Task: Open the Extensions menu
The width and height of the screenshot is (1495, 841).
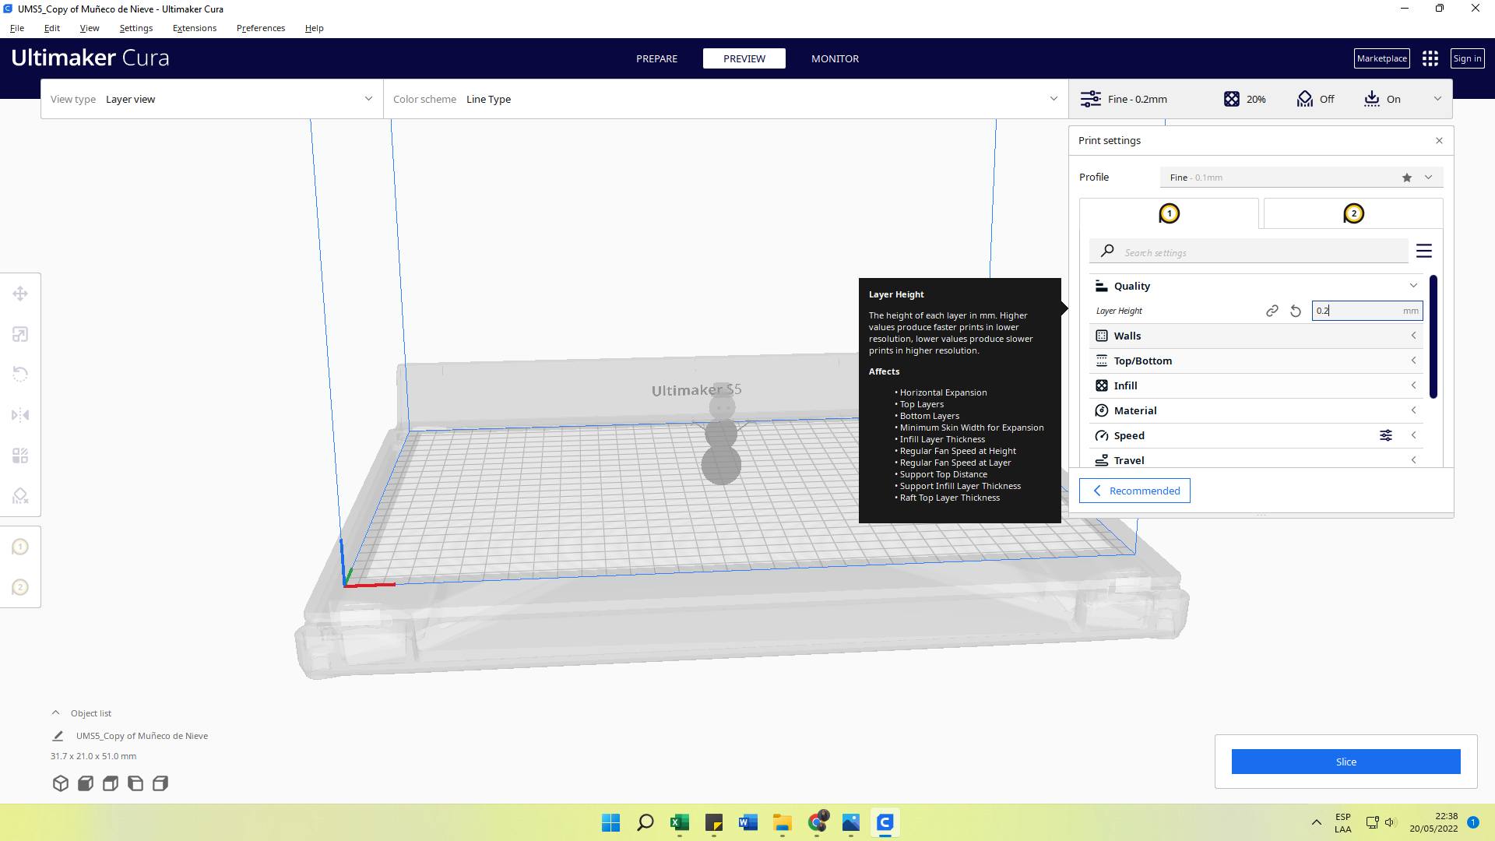Action: coord(194,28)
